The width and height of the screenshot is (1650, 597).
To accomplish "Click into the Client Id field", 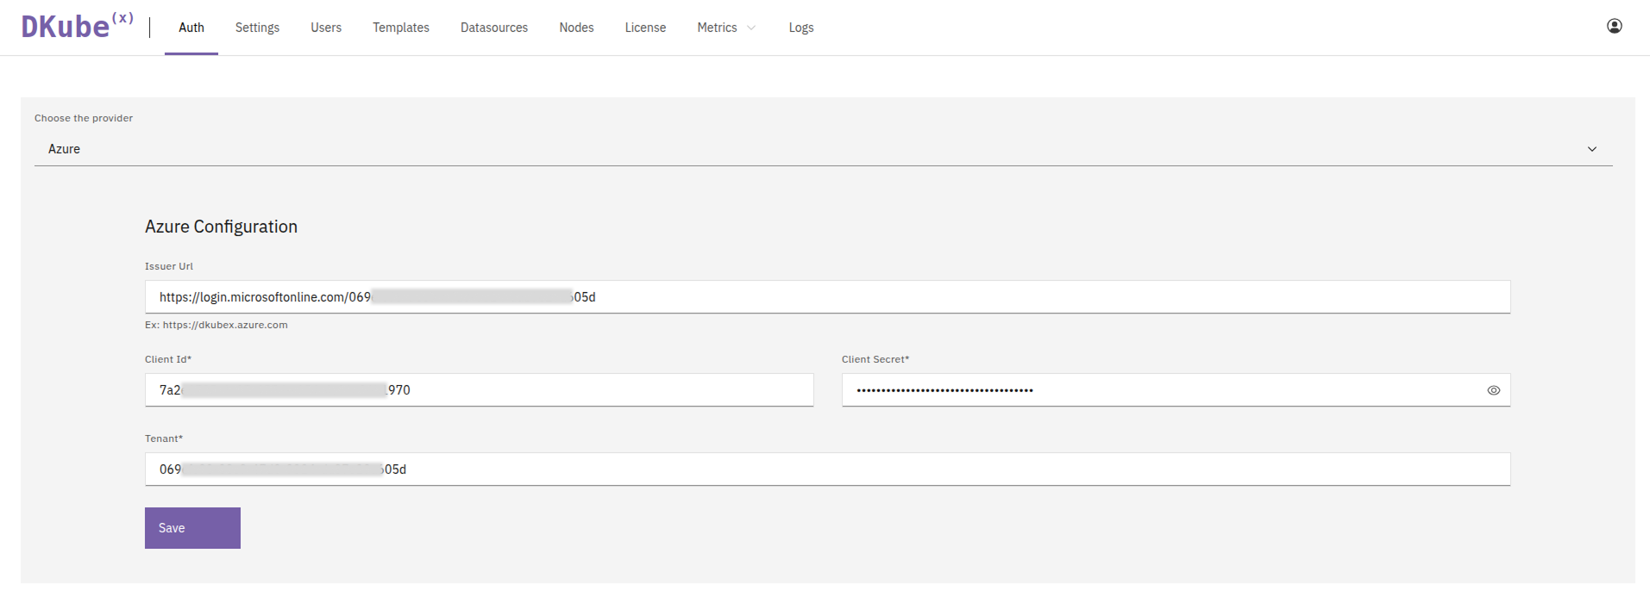I will [x=604, y=390].
